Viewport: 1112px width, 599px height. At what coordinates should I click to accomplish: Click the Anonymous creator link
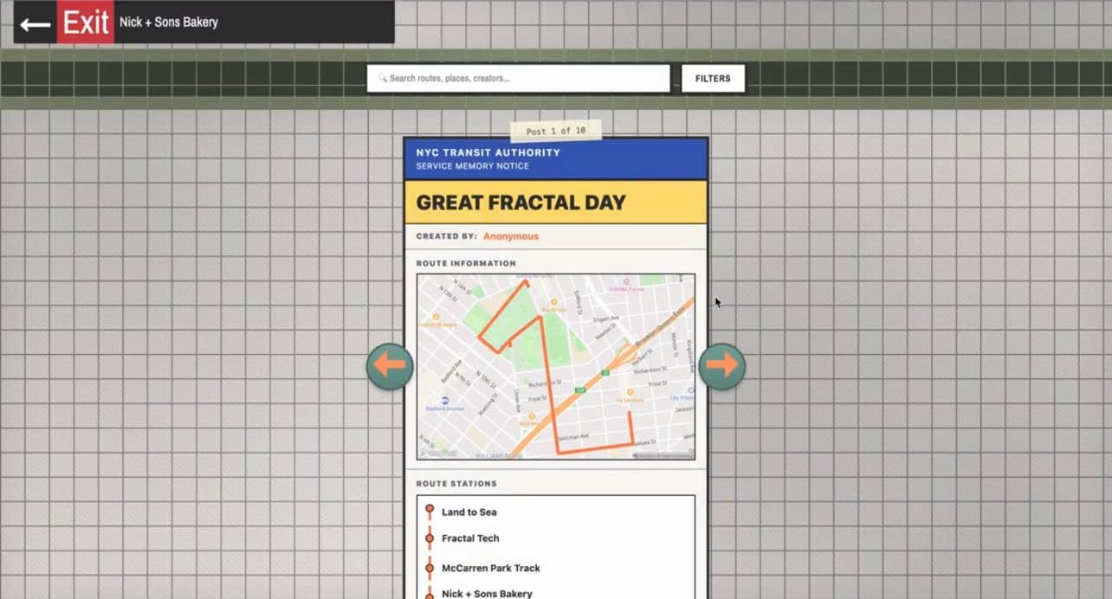[x=510, y=235]
